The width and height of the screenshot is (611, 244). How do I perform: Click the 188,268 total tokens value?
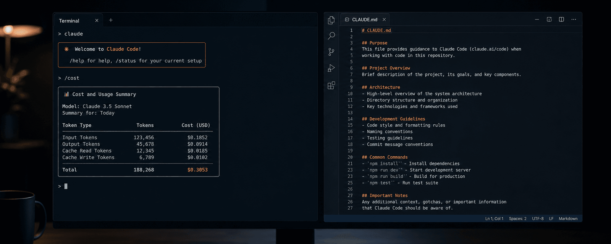(x=144, y=170)
